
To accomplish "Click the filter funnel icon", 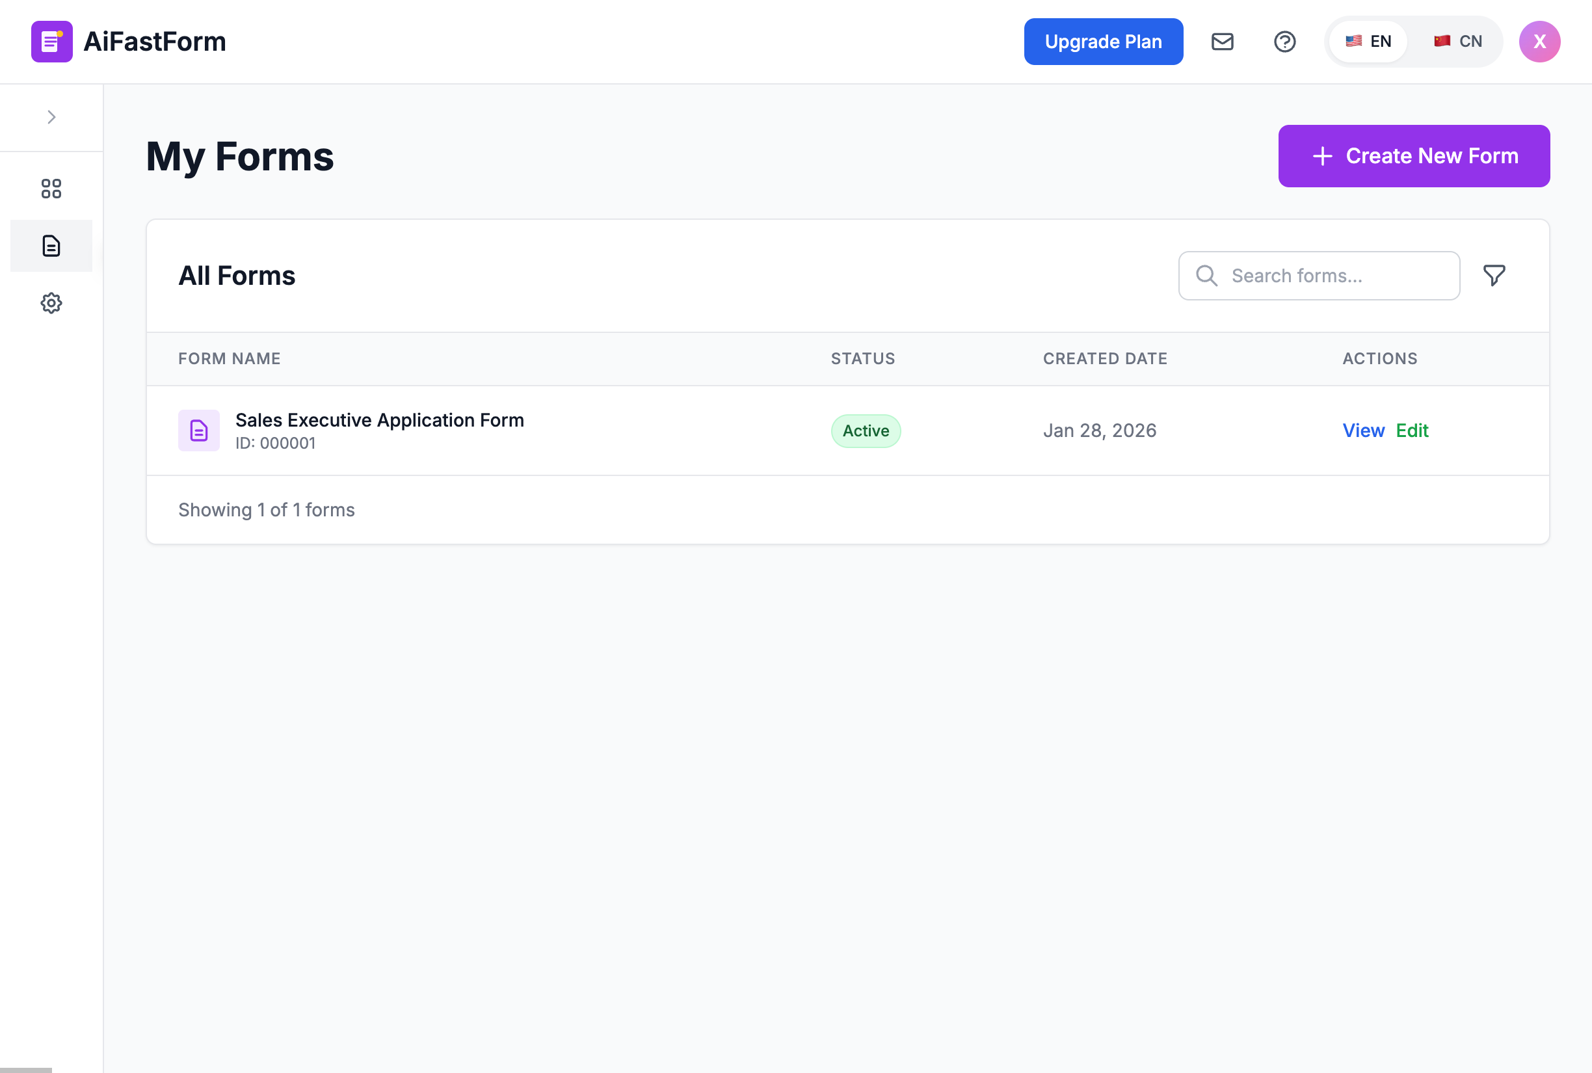I will tap(1494, 276).
